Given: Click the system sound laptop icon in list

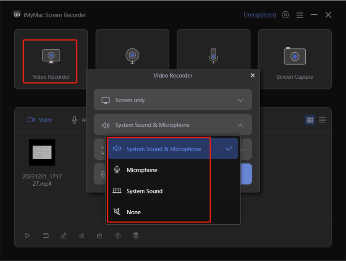Looking at the screenshot, I should 117,190.
